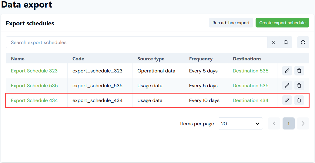Select page 1 in pagination
The image size is (315, 163).
tap(289, 123)
